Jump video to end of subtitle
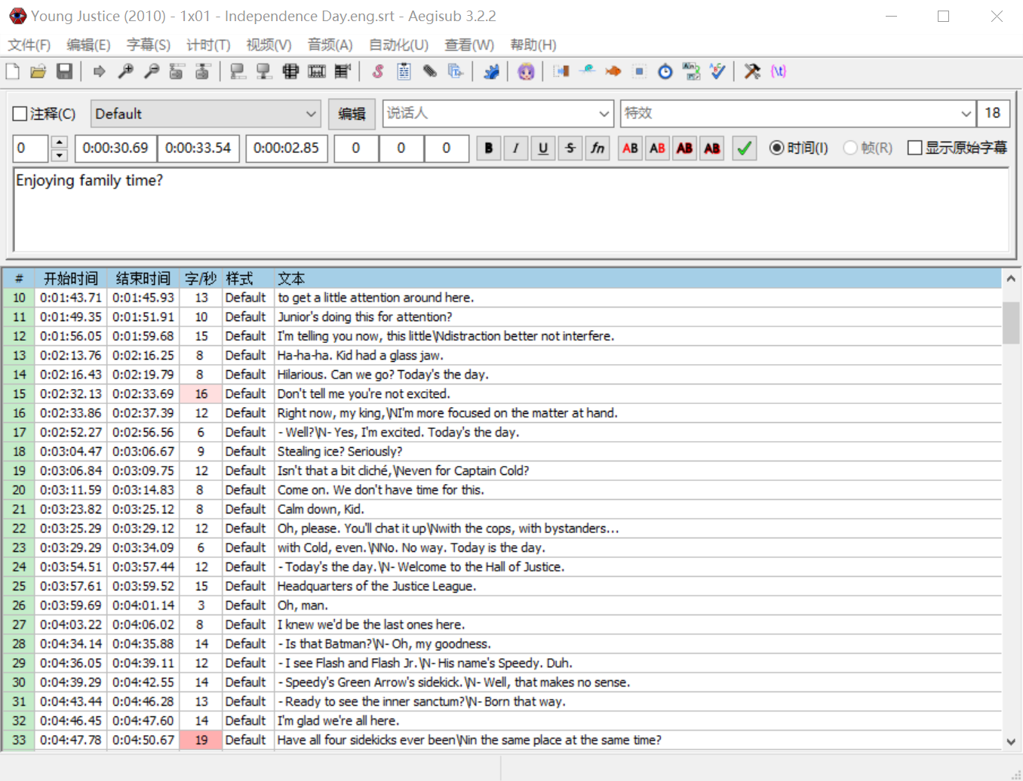Viewport: 1023px width, 781px height. [203, 72]
